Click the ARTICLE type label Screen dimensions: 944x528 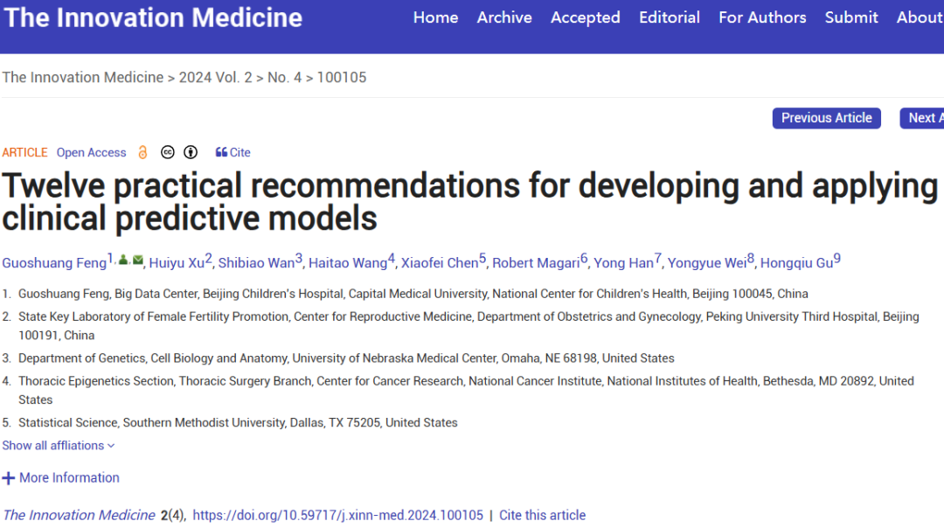point(24,152)
